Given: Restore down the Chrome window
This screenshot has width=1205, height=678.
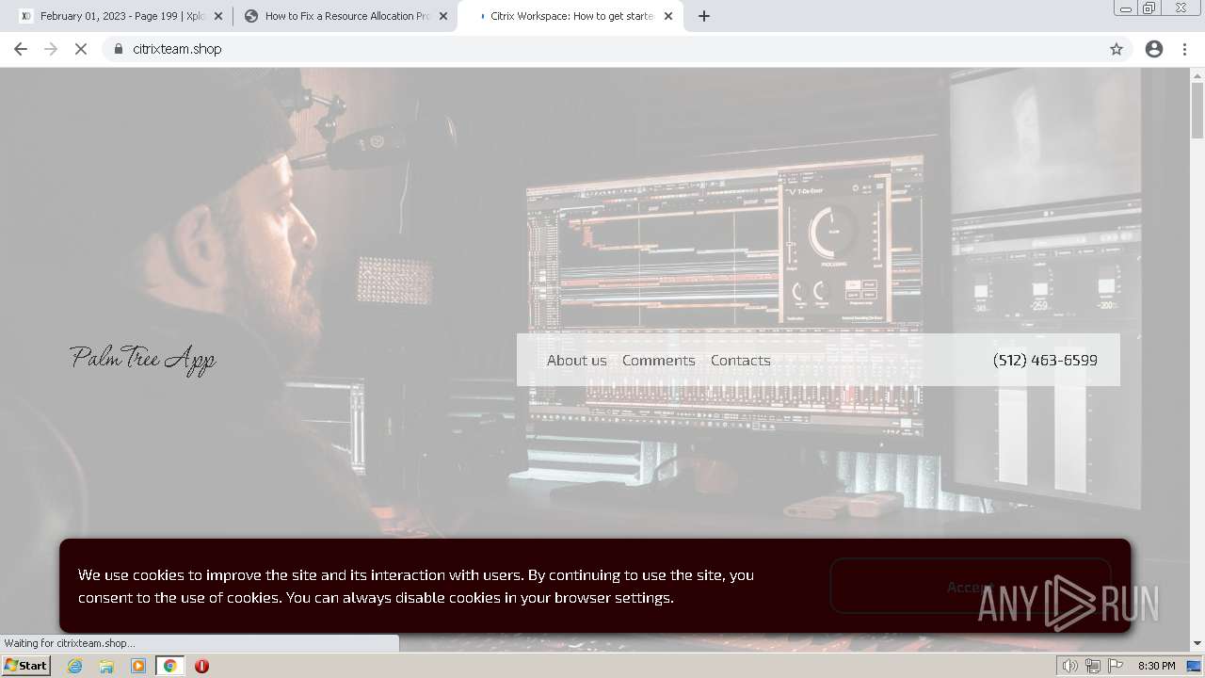Looking at the screenshot, I should [x=1149, y=8].
